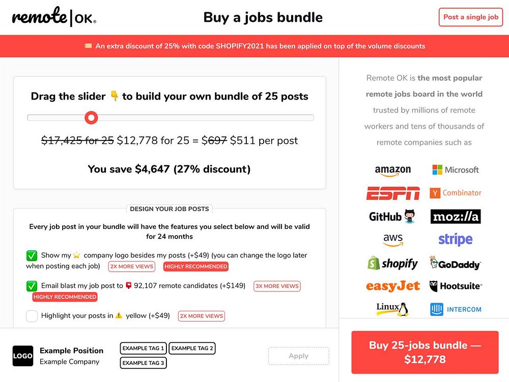Click the ESPN company logo
The height and width of the screenshot is (382, 509).
click(393, 193)
